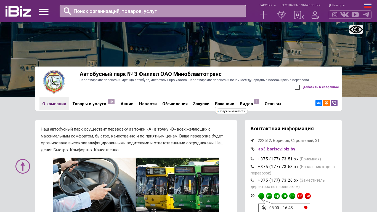This screenshot has width=377, height=212.
Task: Click the scroll-to-top arrow button
Action: (x=23, y=166)
